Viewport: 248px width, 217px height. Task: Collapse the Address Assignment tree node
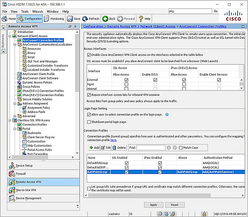15,104
